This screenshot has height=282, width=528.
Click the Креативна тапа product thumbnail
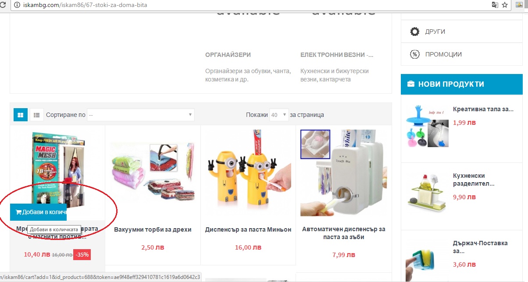coord(426,126)
